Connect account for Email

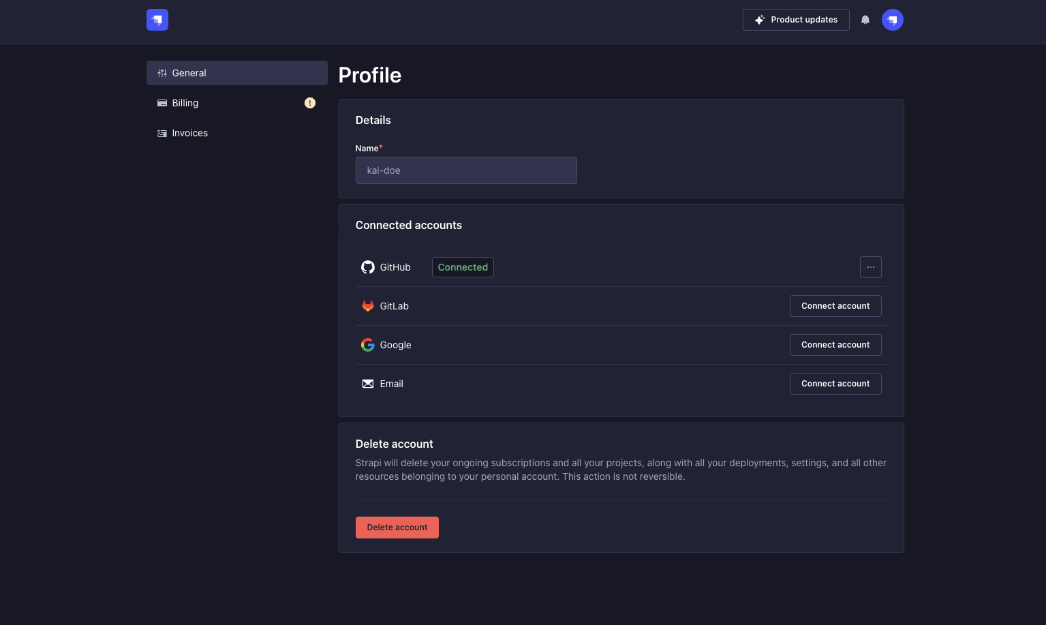tap(835, 384)
